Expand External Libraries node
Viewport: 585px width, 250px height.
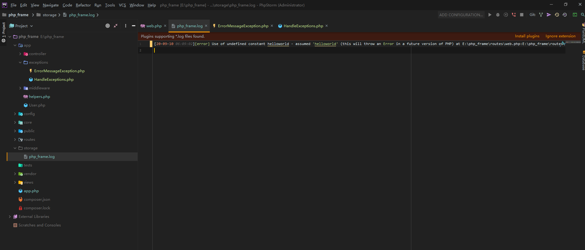point(10,217)
